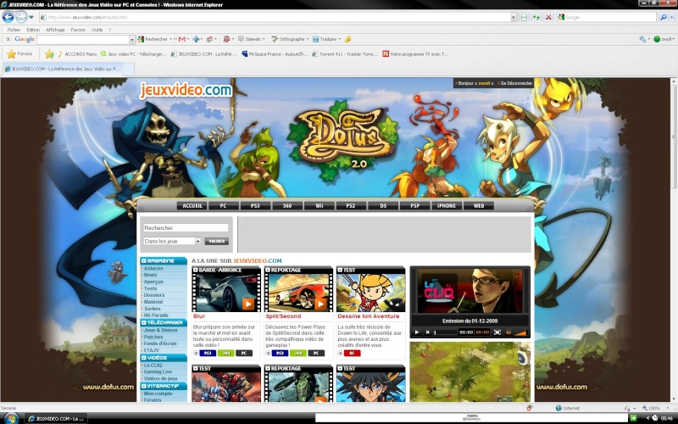Mute the video player sound
The width and height of the screenshot is (678, 424).
point(508,332)
